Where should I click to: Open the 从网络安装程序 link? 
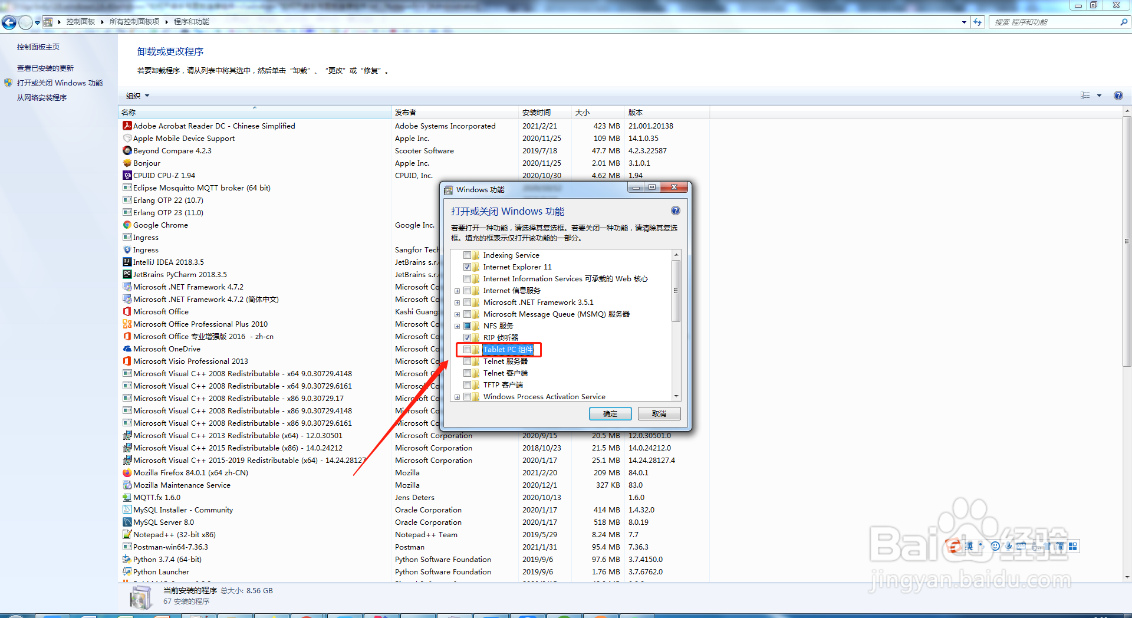tap(42, 97)
